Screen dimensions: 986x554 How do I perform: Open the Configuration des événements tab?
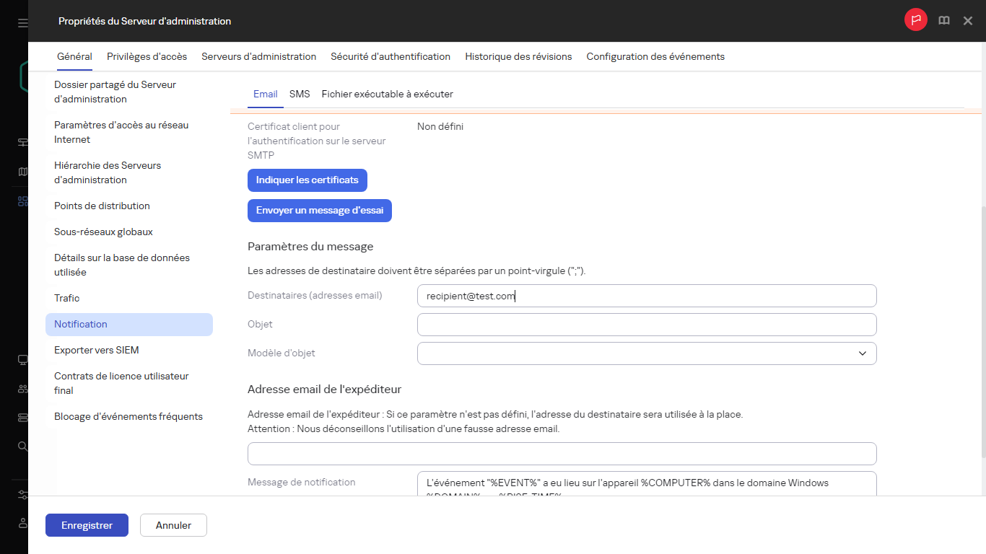point(655,56)
